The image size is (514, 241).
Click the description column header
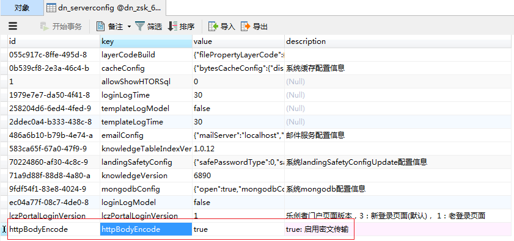pyautogui.click(x=399, y=41)
